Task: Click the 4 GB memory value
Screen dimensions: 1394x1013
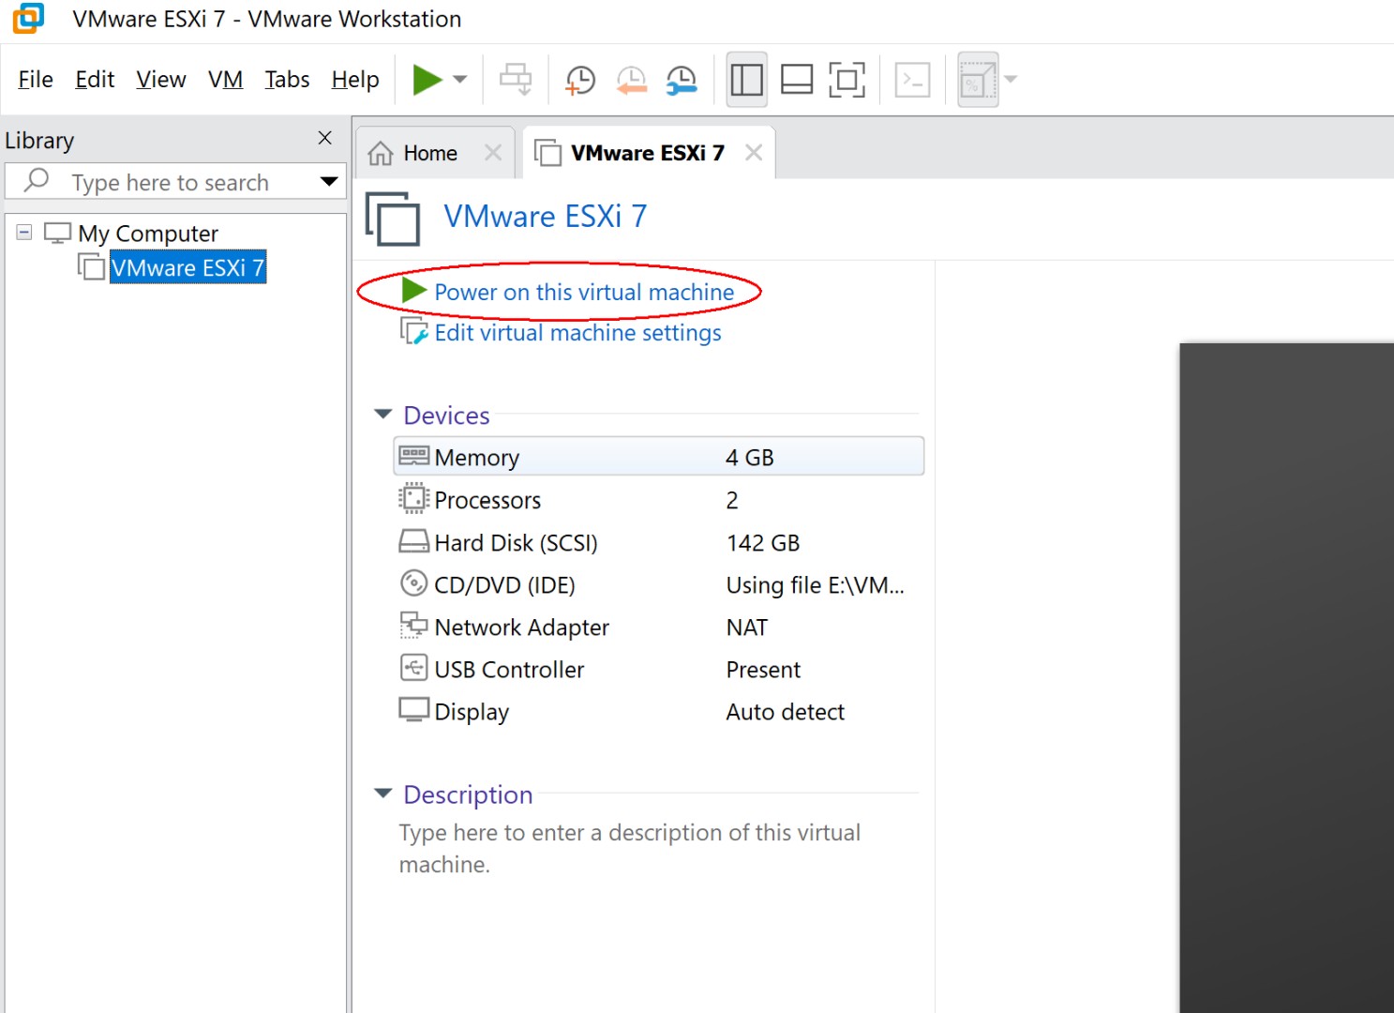Action: coord(750,458)
